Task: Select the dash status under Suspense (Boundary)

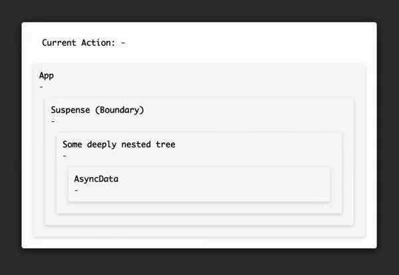Action: click(53, 121)
